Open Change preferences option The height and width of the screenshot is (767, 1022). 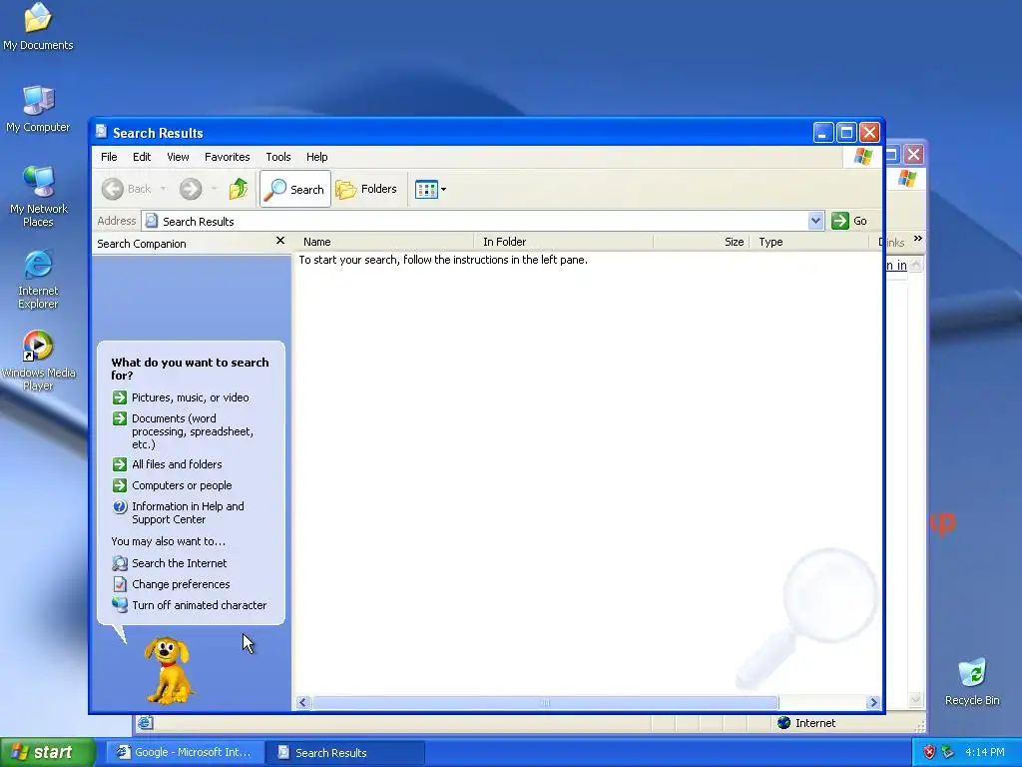tap(171, 584)
